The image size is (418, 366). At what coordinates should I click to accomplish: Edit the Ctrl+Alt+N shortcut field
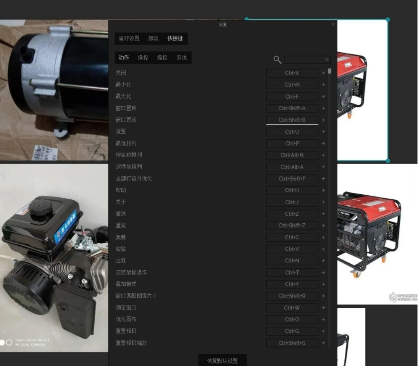292,155
